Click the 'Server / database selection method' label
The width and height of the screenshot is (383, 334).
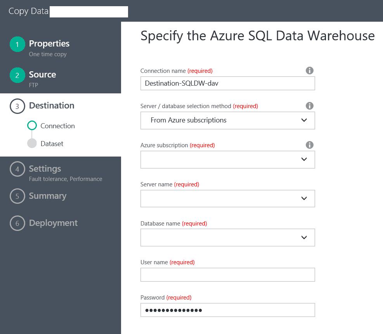coord(185,106)
